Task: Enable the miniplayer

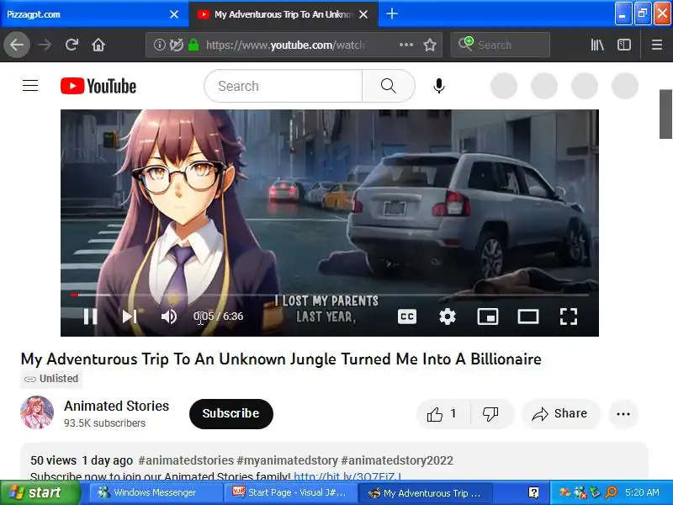Action: (488, 316)
